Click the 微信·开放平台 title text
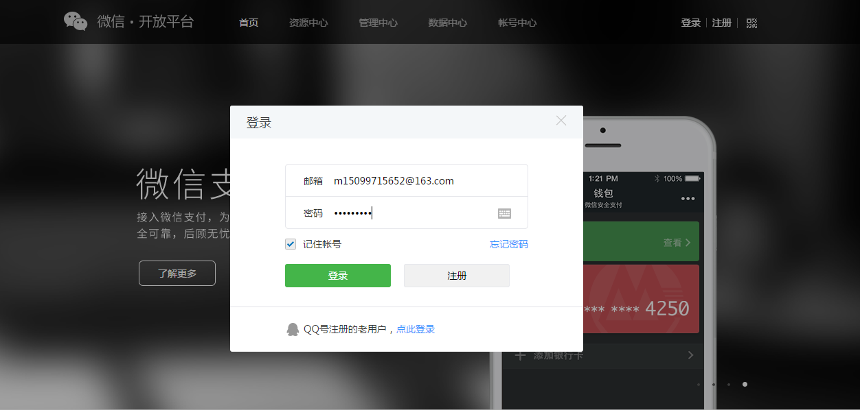The image size is (860, 410). (x=146, y=21)
